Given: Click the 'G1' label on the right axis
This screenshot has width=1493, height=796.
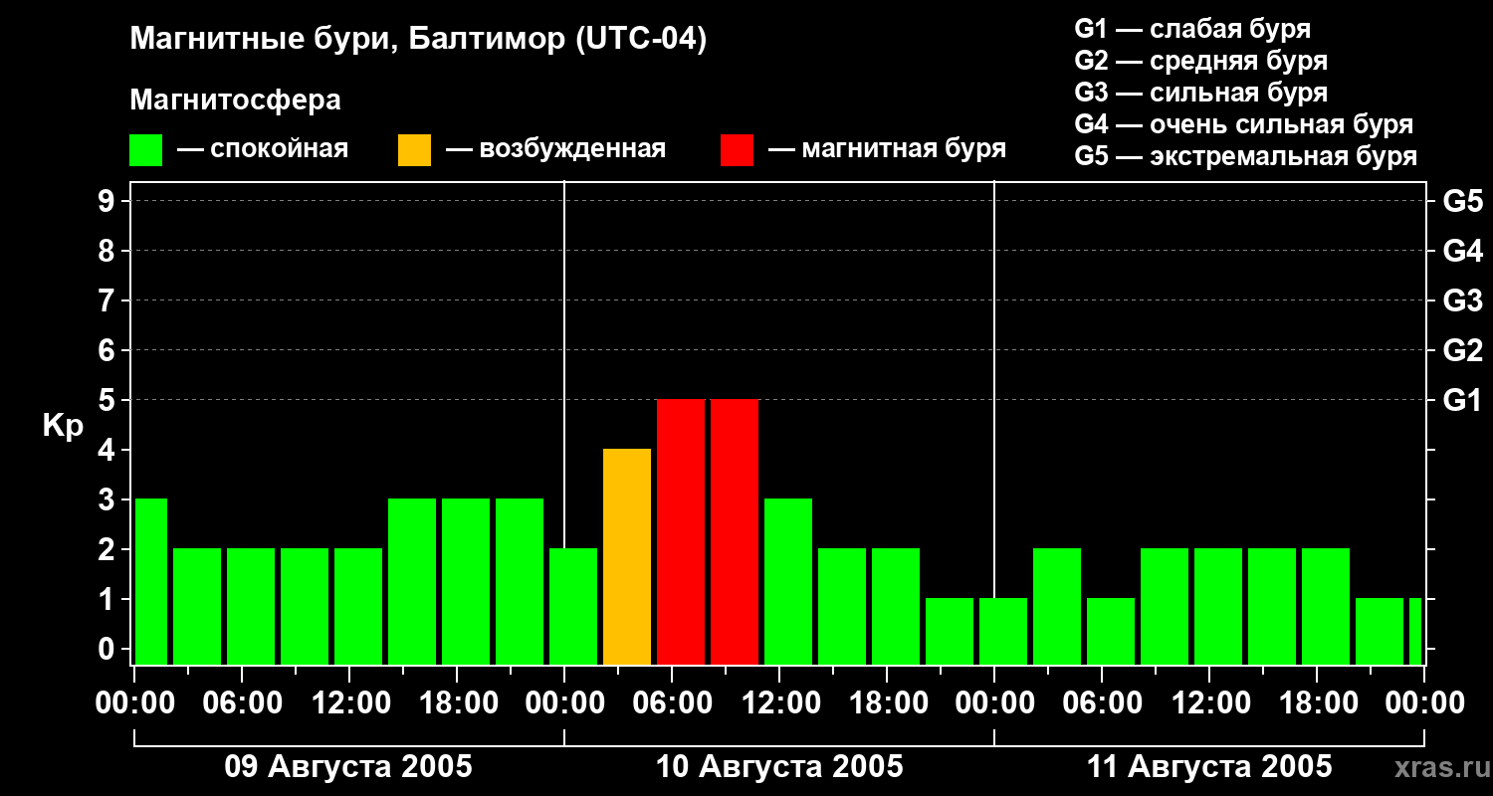Looking at the screenshot, I should 1462,400.
